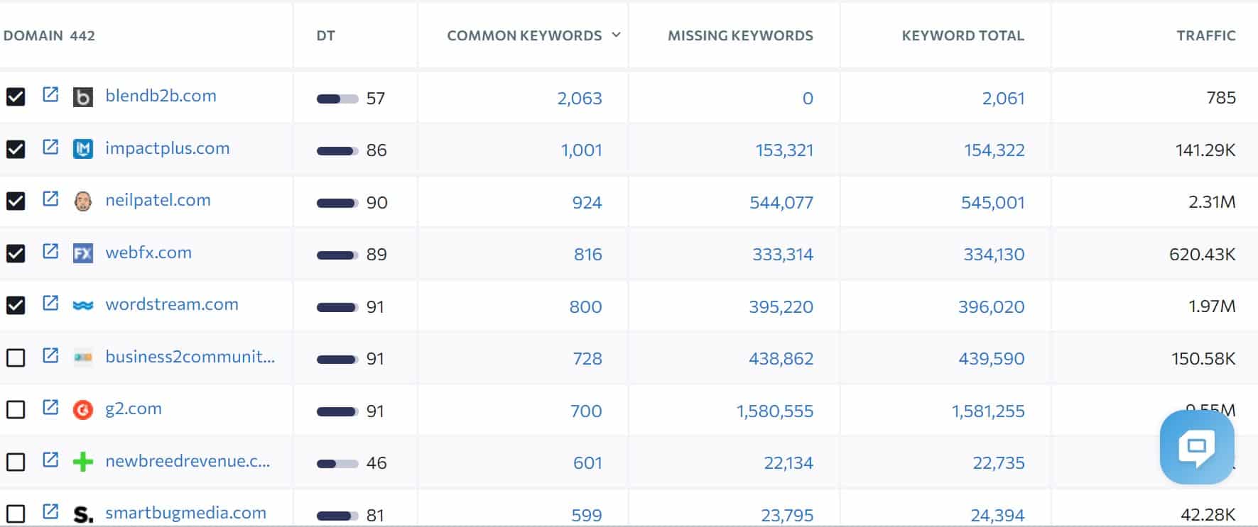Click DT bar for blendb2b.com (57)
Image resolution: width=1258 pixels, height=527 pixels.
(337, 99)
